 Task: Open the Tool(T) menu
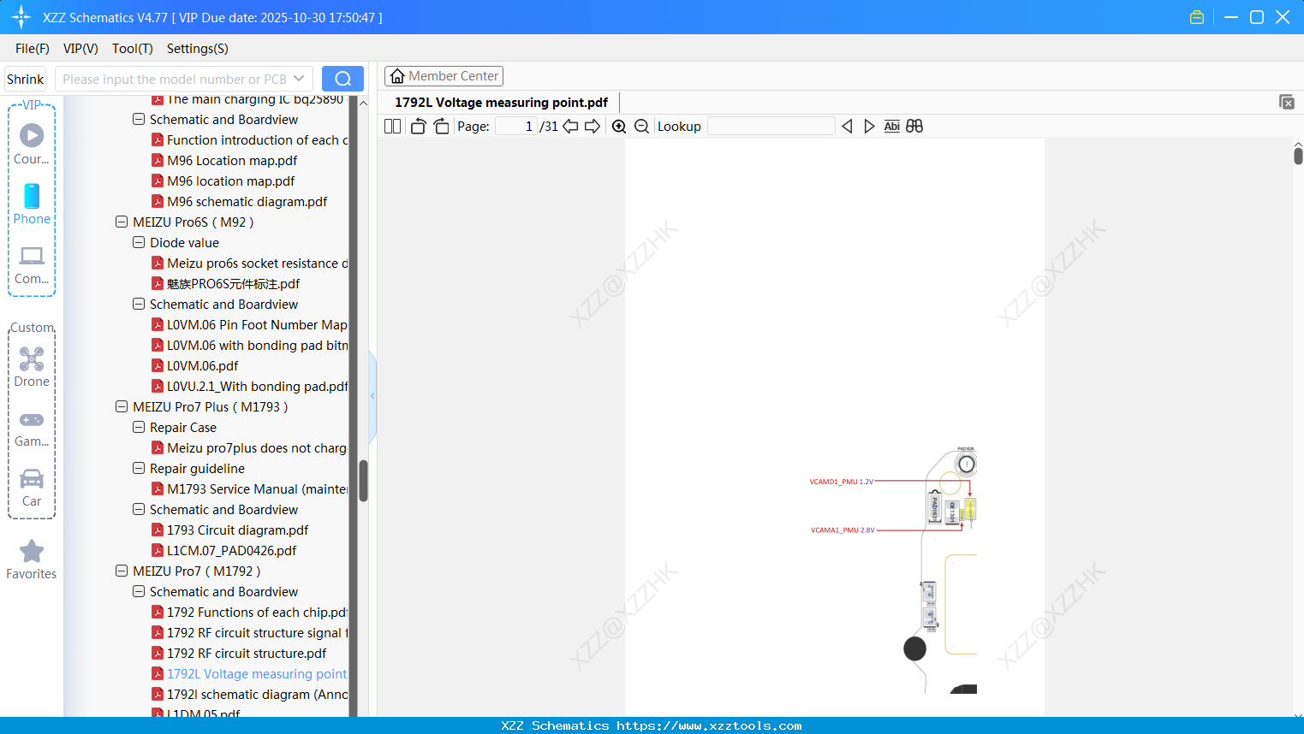pyautogui.click(x=133, y=49)
